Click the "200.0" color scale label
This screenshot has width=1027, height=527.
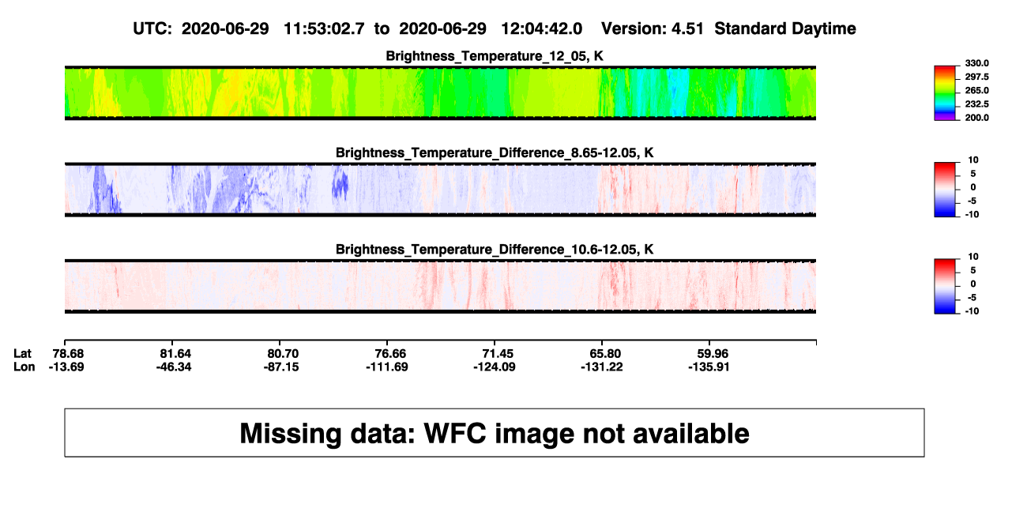pyautogui.click(x=976, y=118)
